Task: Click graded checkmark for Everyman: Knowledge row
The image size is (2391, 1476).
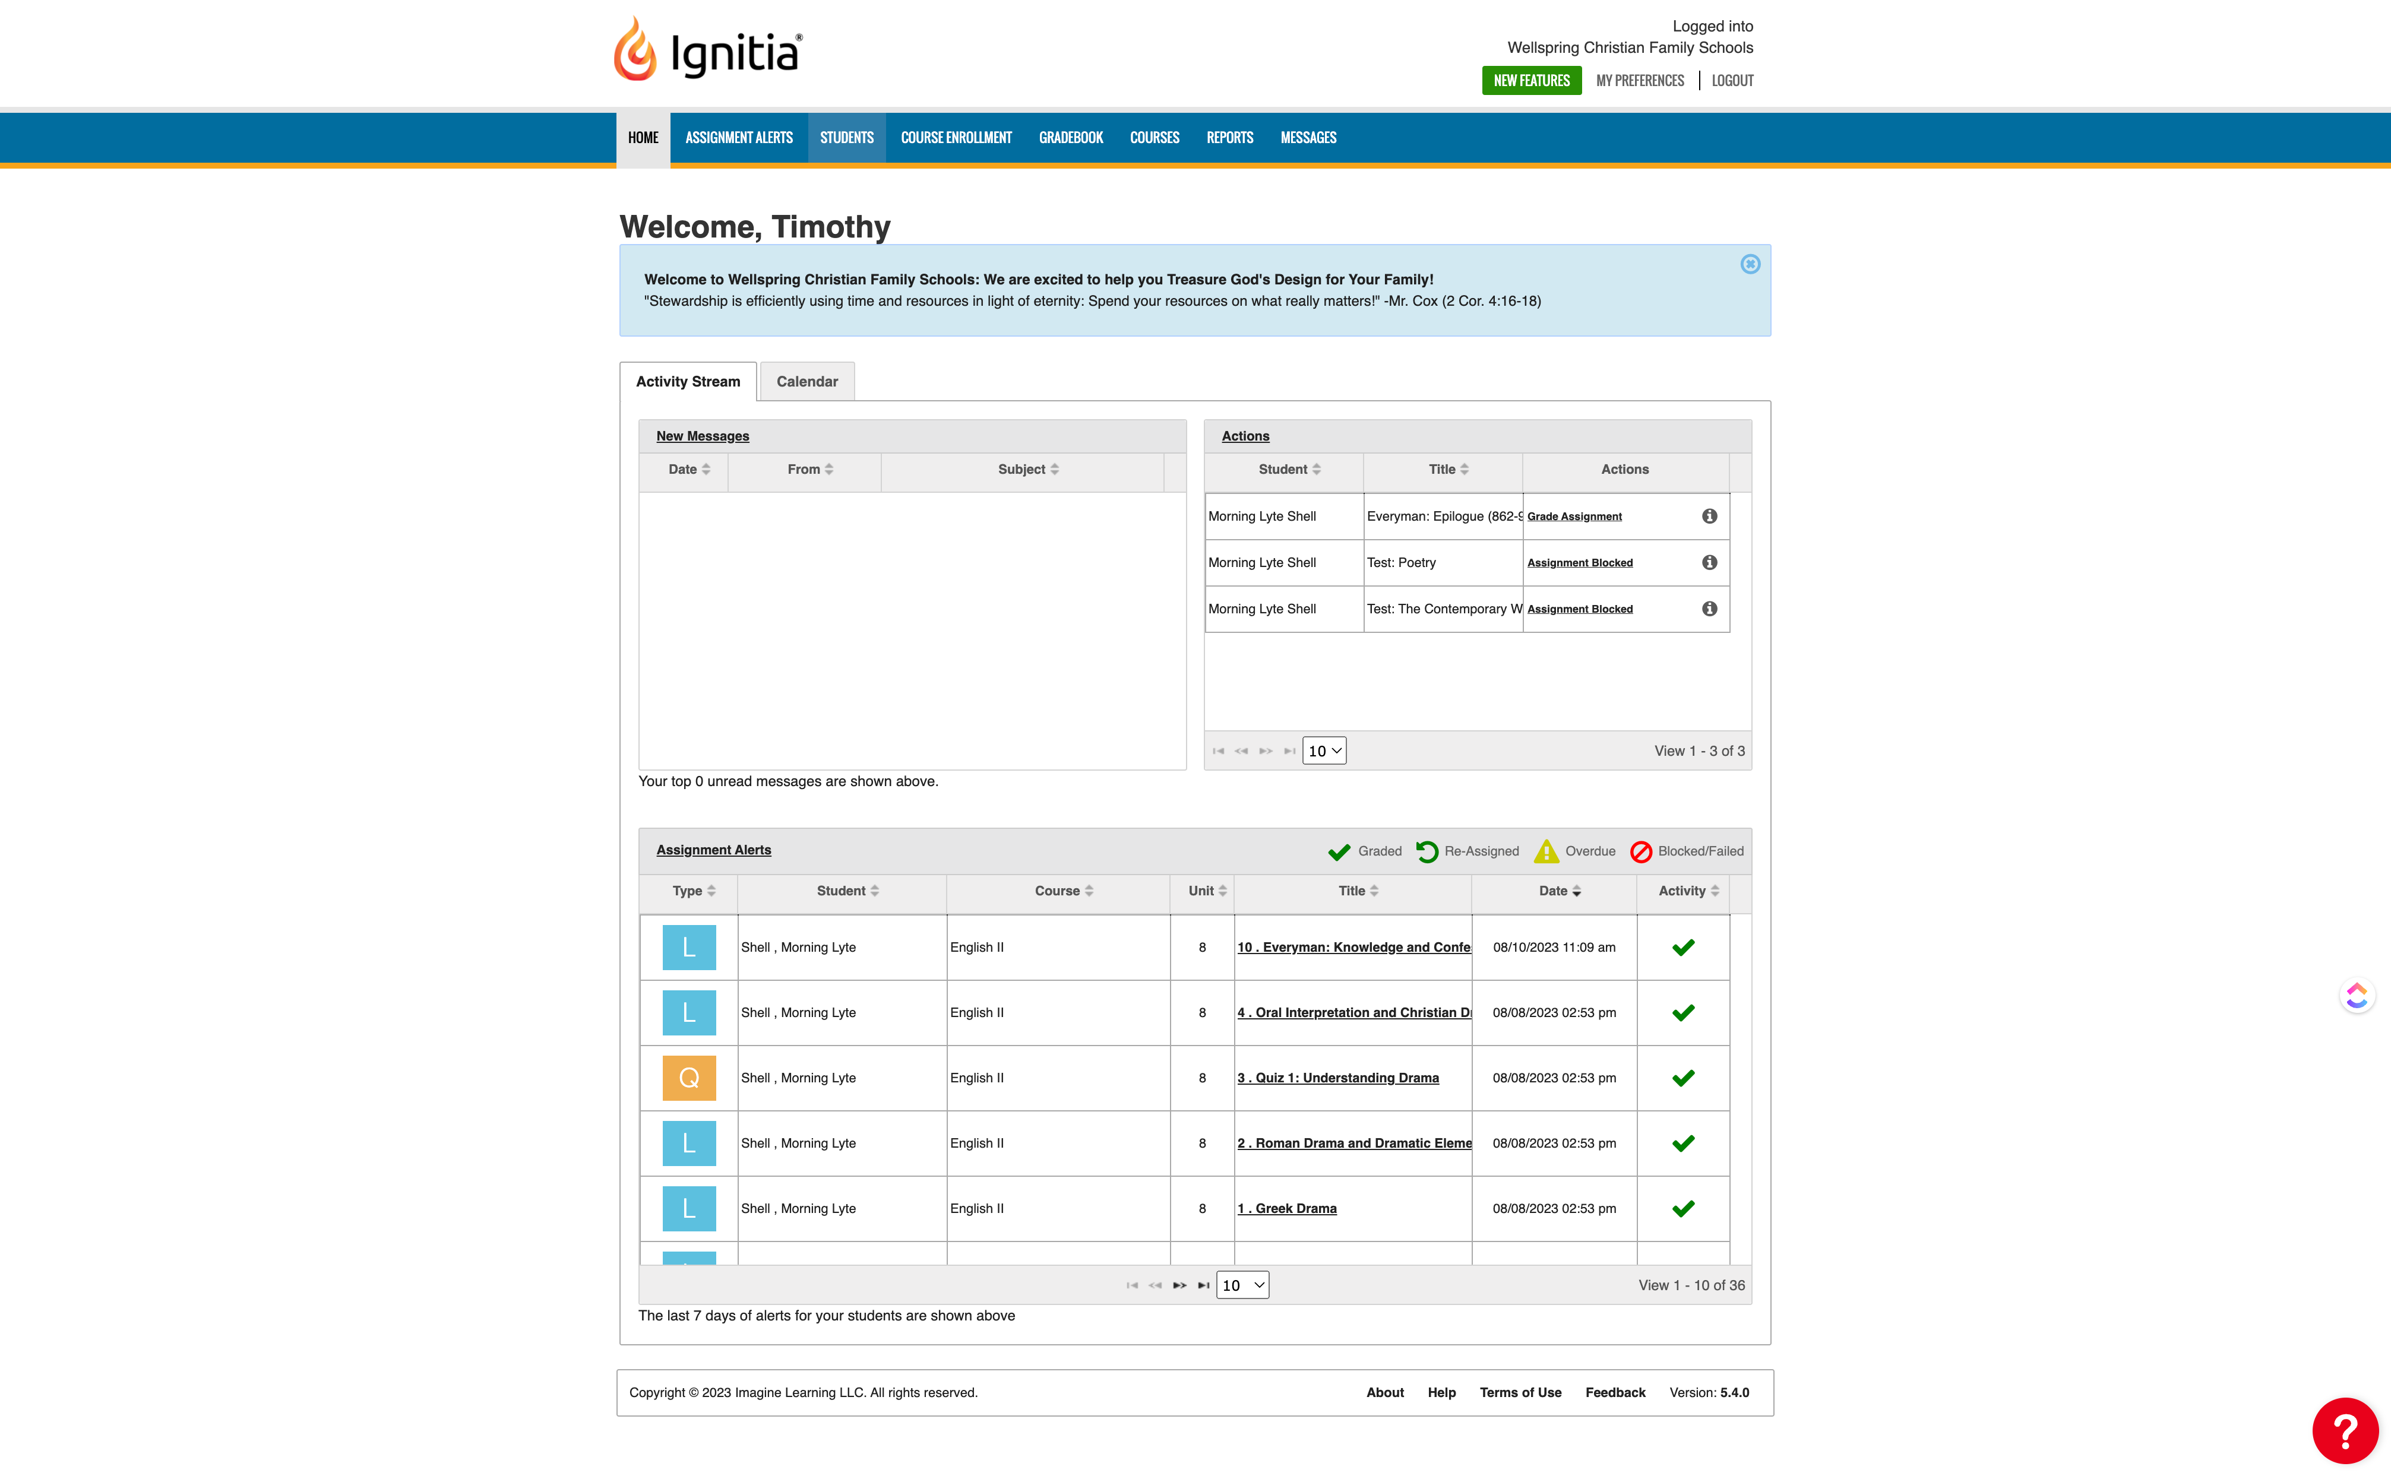Action: click(x=1683, y=947)
